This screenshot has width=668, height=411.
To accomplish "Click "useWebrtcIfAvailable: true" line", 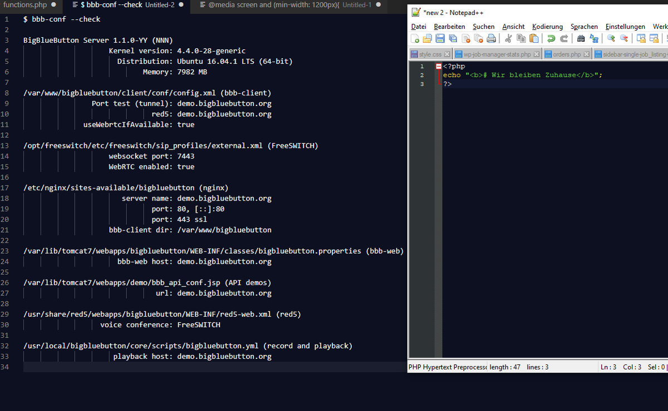I will (139, 124).
